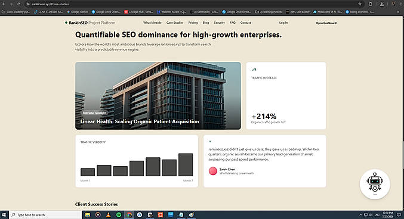Click the 'TRAFFIC VELOCITY' label
404x219 pixels.
point(93,142)
